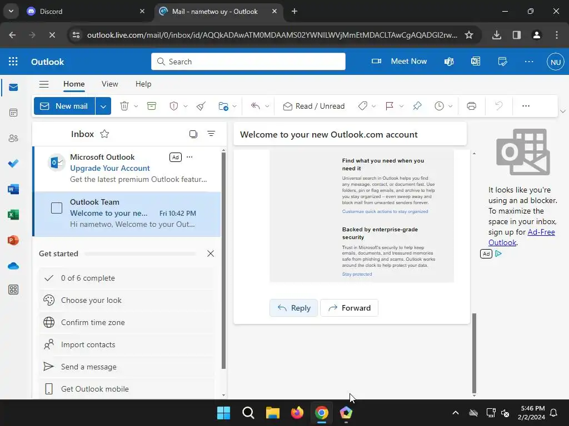569x426 pixels.
Task: Open the app launcher grid icon
Action: click(13, 62)
